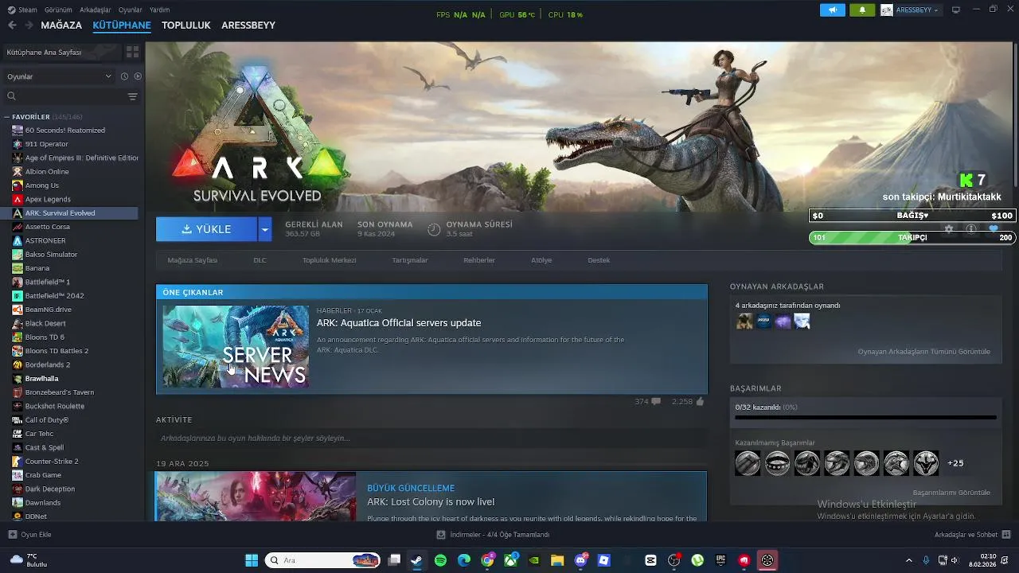This screenshot has height=573, width=1019.
Task: Open the SERVER NEWS thumbnail
Action: tap(236, 347)
